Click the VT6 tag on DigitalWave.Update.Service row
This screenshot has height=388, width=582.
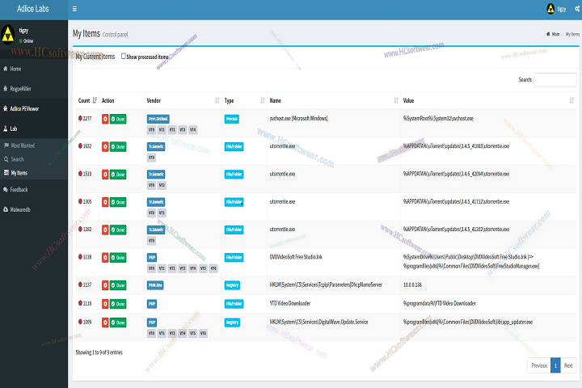point(213,332)
